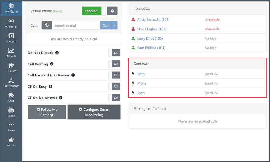Click Do Not Disturb info icon
The width and height of the screenshot is (270, 162).
57,53
